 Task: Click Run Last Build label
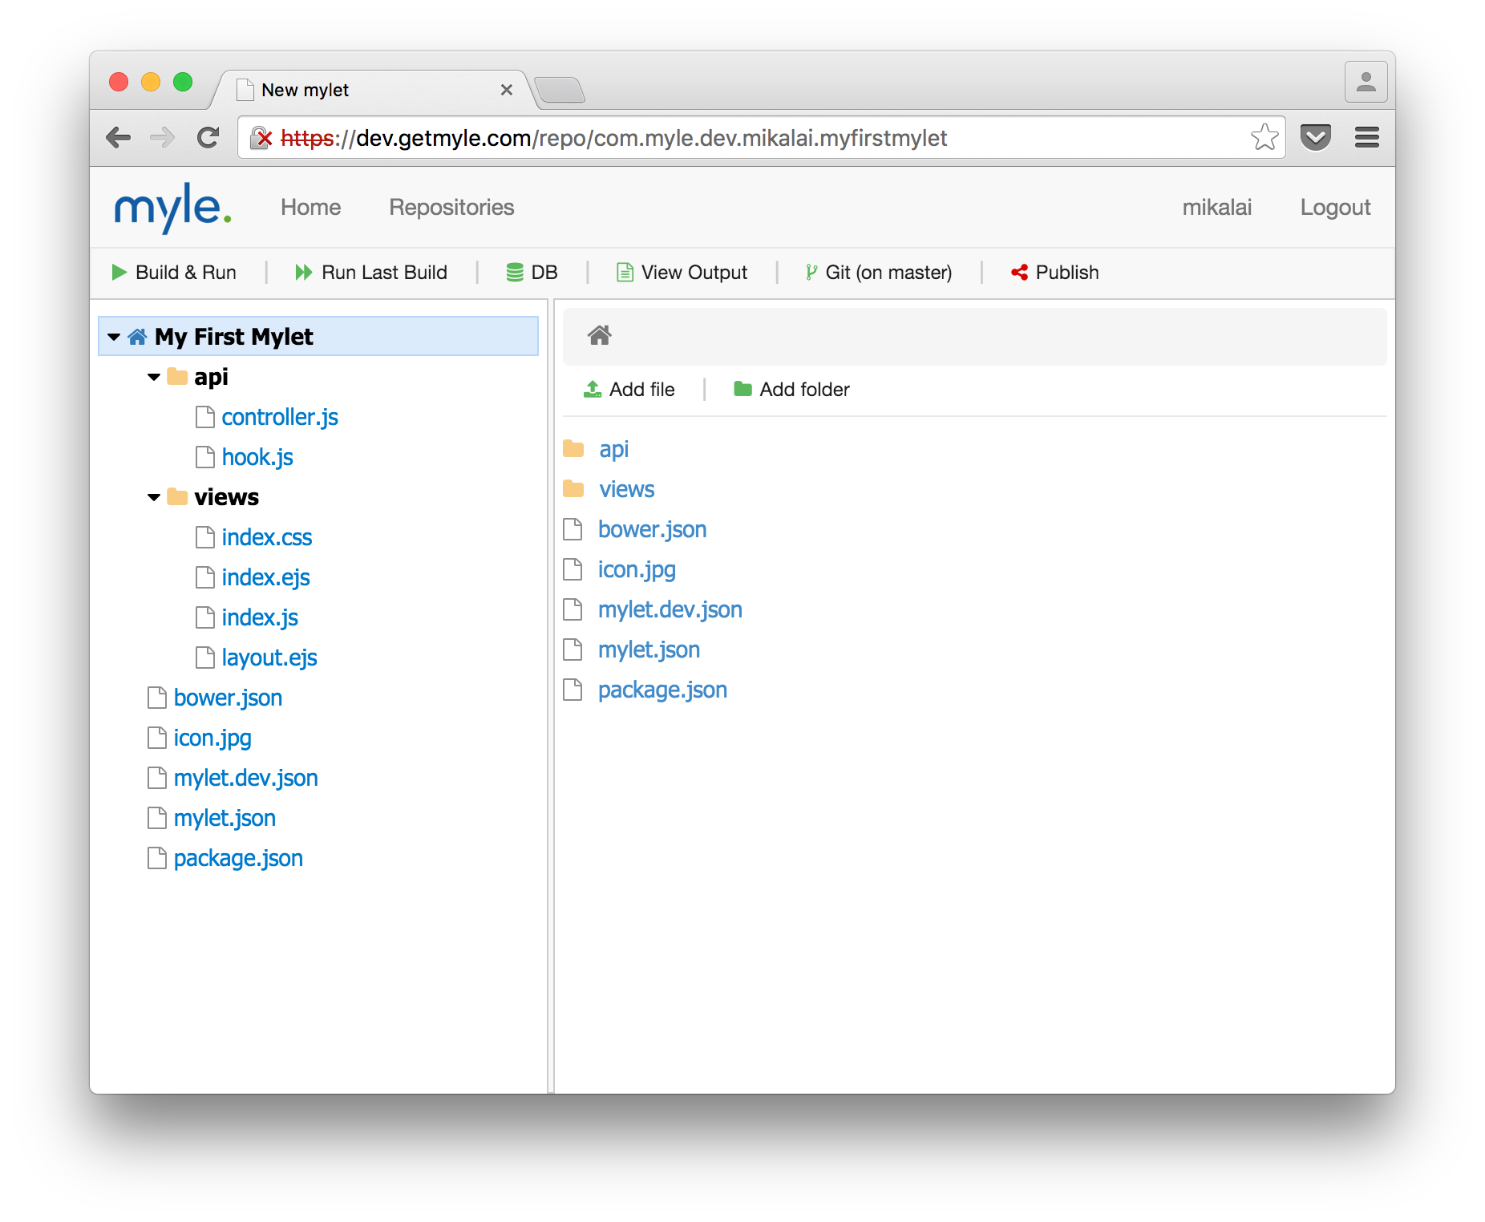384,273
